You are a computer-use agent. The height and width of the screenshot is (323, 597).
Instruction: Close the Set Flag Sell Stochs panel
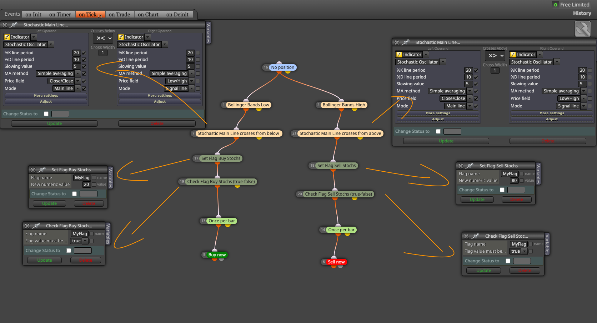coord(461,166)
